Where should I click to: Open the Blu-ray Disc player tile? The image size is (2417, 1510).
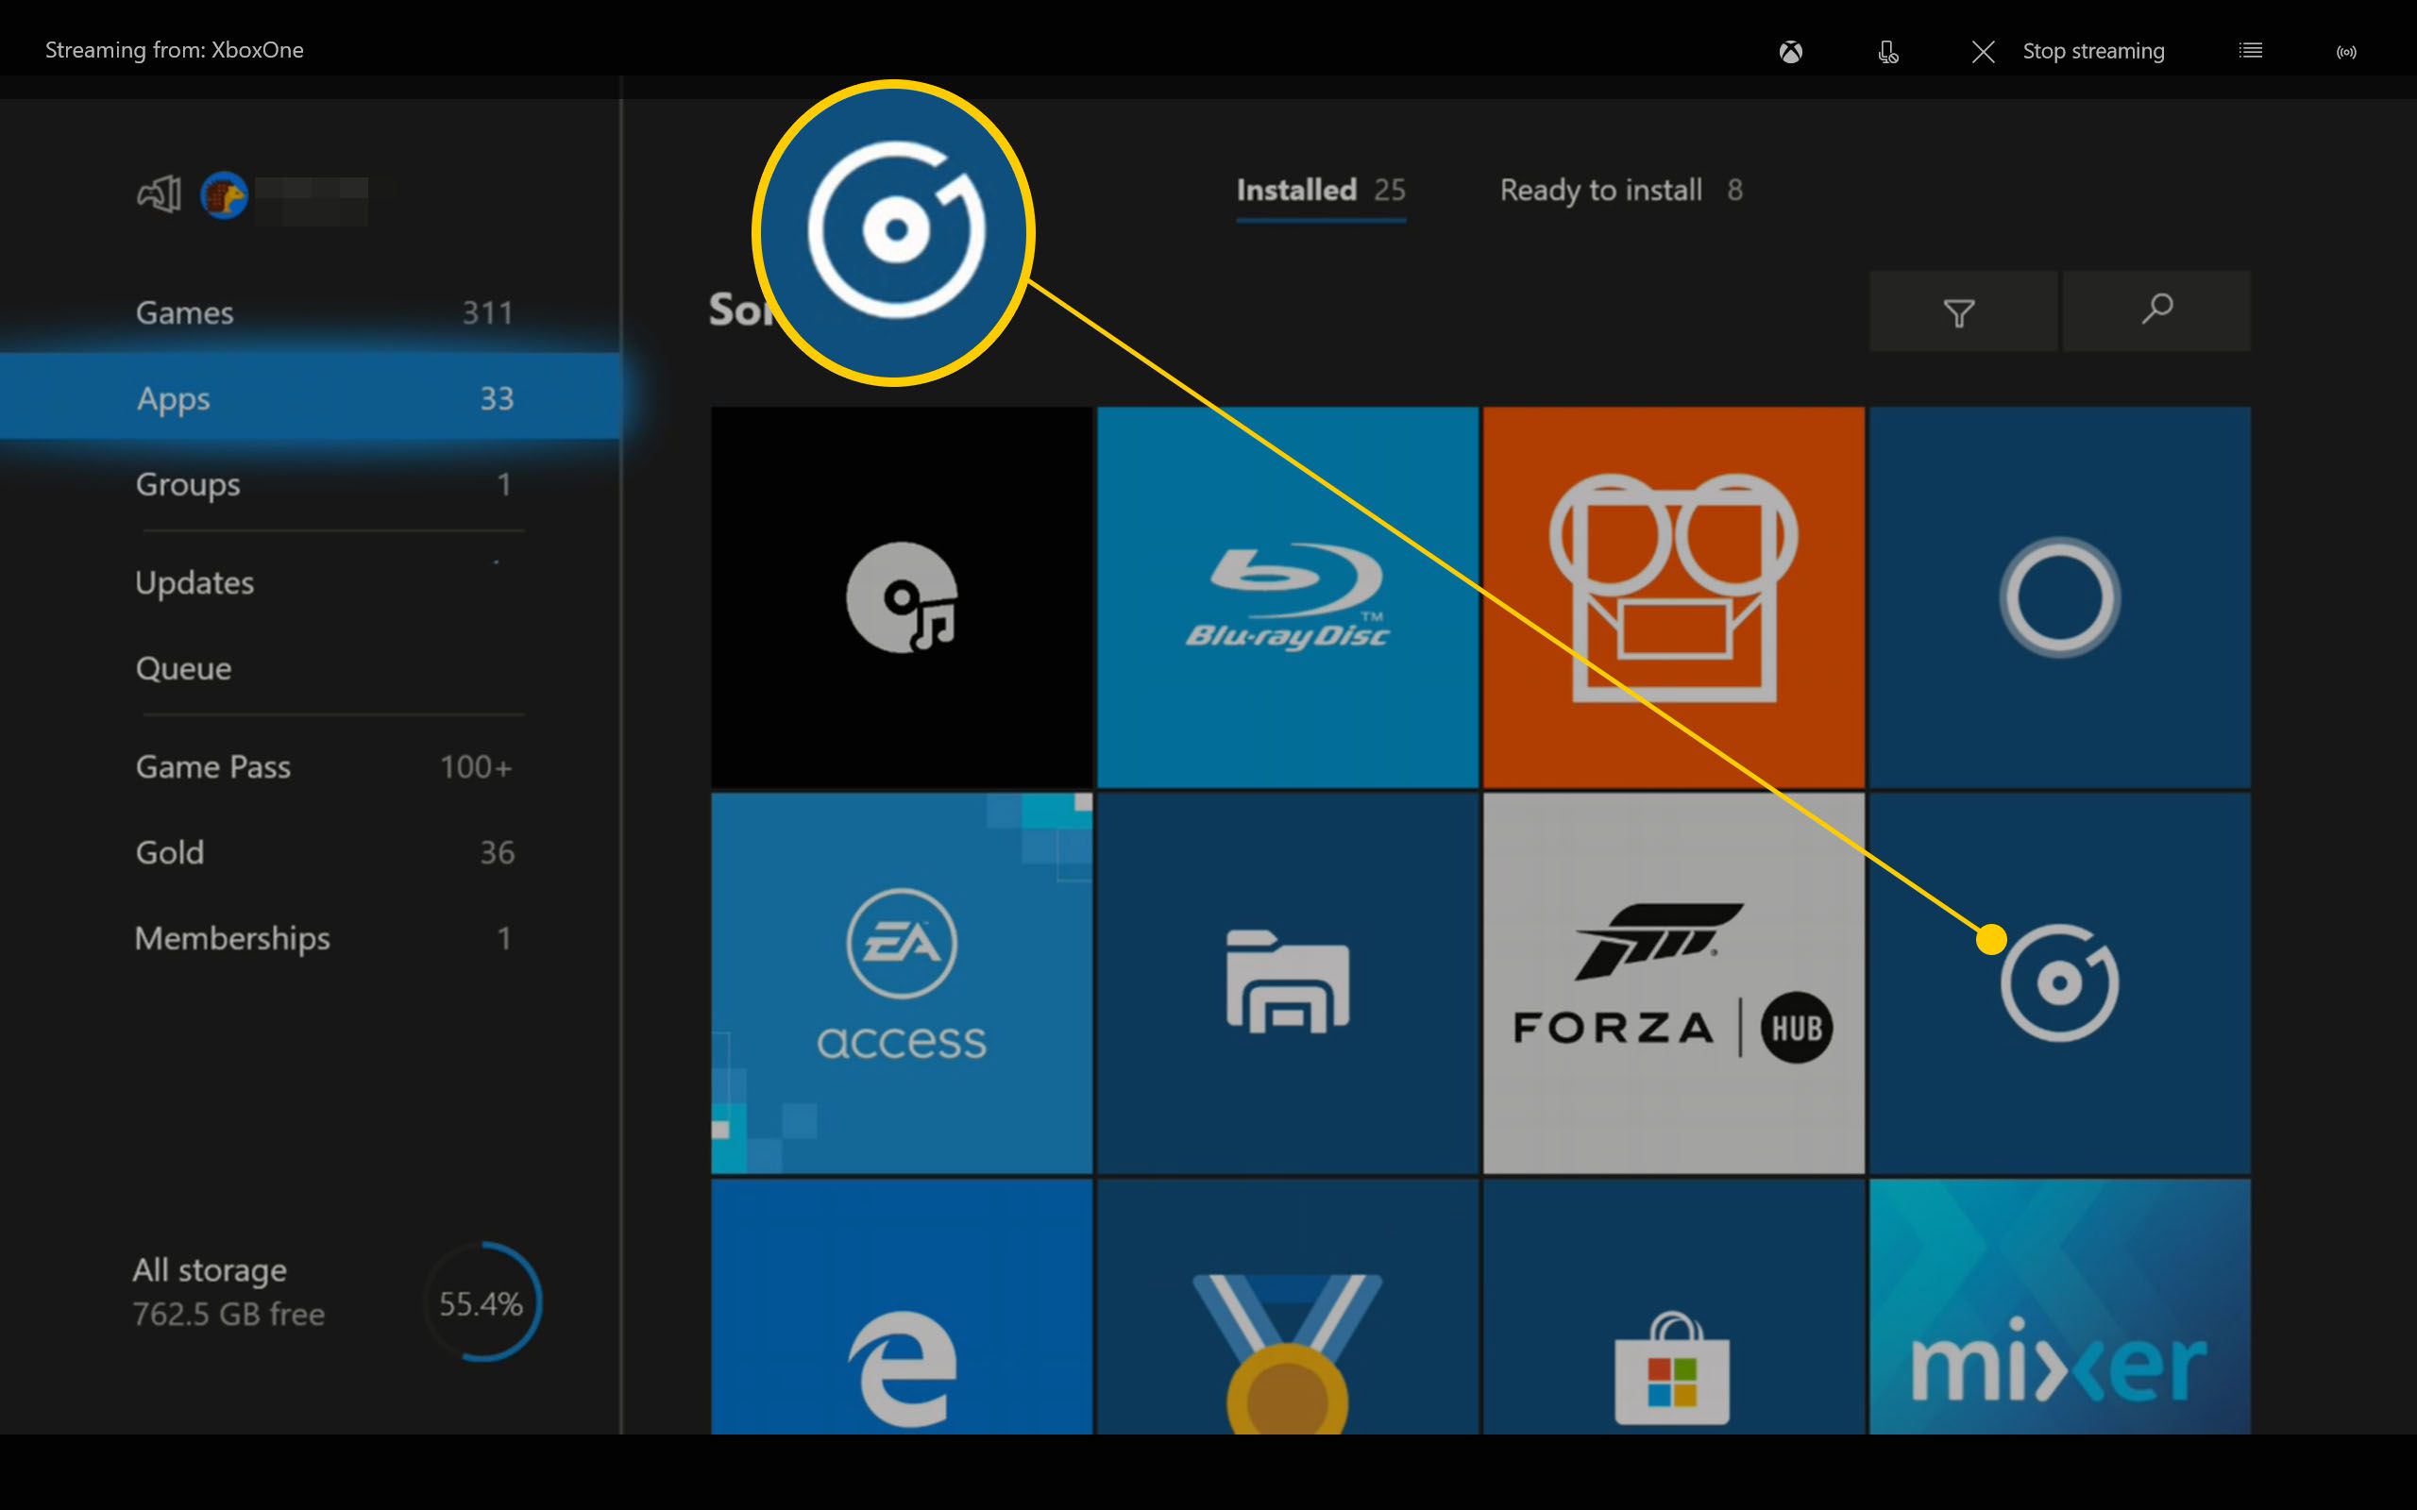pyautogui.click(x=1288, y=597)
